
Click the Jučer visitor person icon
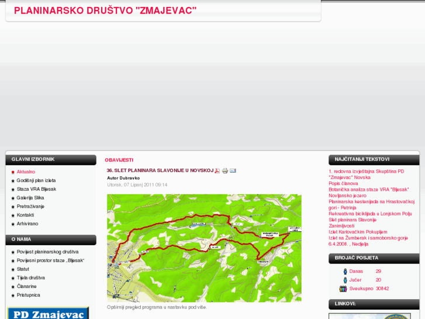click(x=345, y=280)
